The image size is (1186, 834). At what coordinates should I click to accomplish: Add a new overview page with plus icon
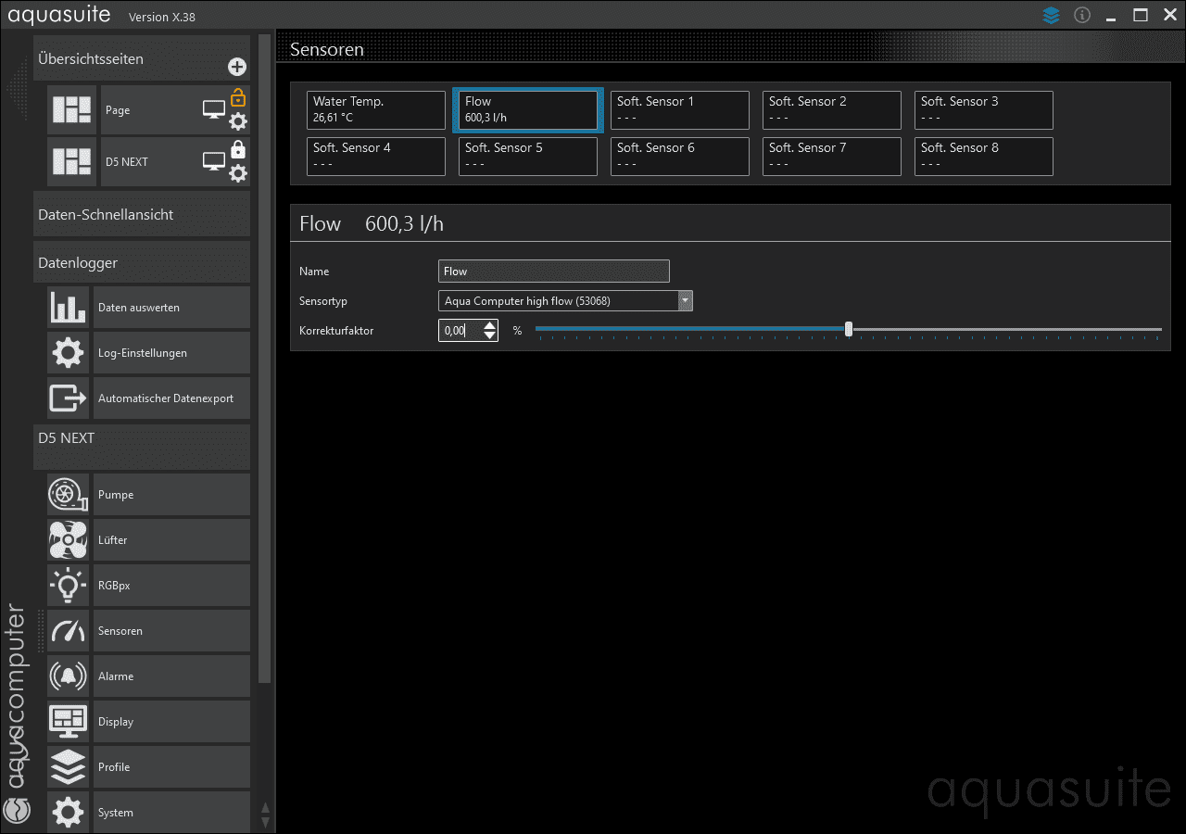[x=237, y=67]
